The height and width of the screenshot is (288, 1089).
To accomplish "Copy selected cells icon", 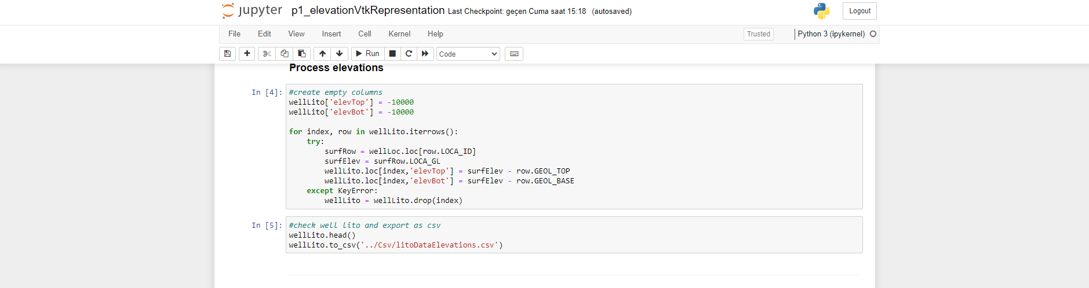I will pyautogui.click(x=285, y=54).
